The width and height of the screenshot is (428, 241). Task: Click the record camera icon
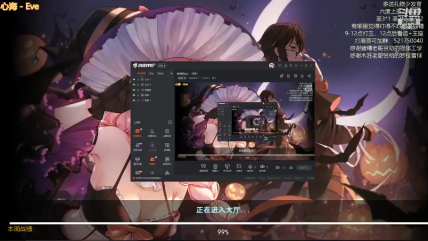point(277,168)
